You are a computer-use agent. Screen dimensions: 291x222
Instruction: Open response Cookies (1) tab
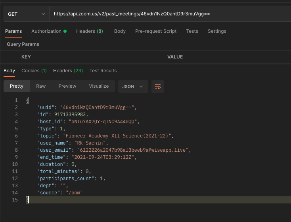tap(34, 71)
